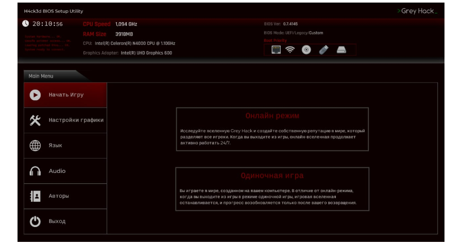Click the wrench tools icon for graphics settings
This screenshot has height=246, width=462.
[35, 120]
